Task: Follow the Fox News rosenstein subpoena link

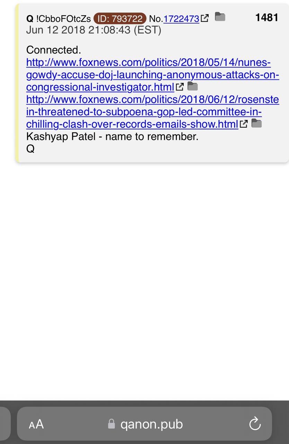Action: (x=152, y=112)
